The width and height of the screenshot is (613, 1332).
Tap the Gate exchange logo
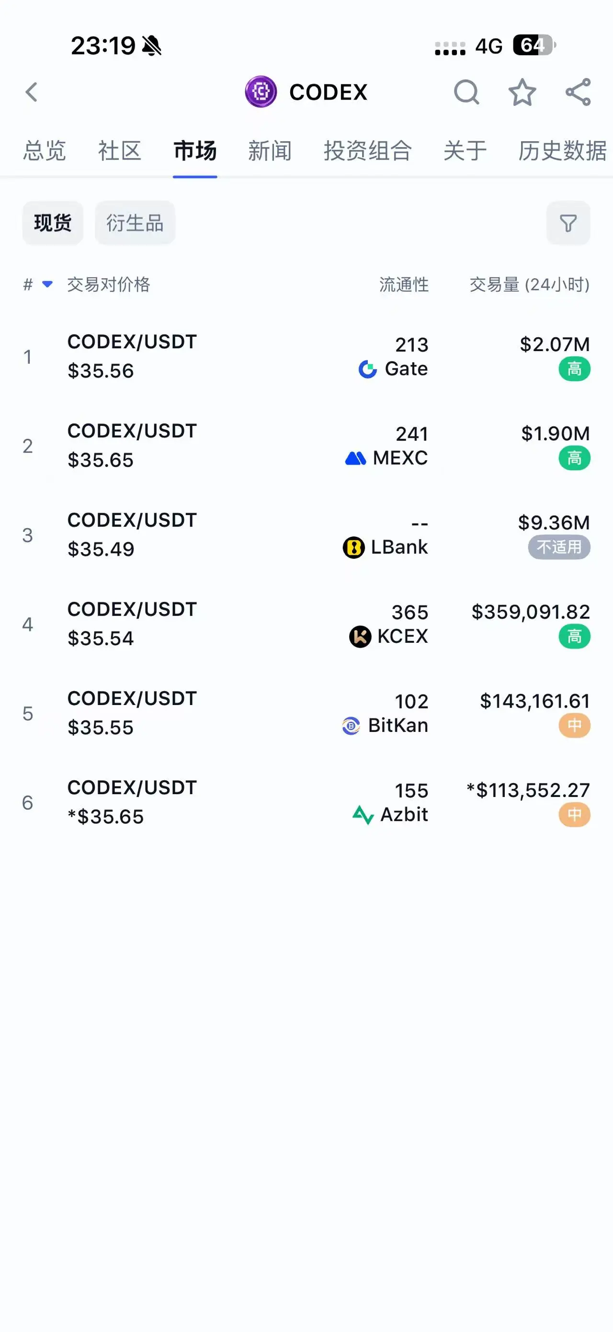pos(367,369)
